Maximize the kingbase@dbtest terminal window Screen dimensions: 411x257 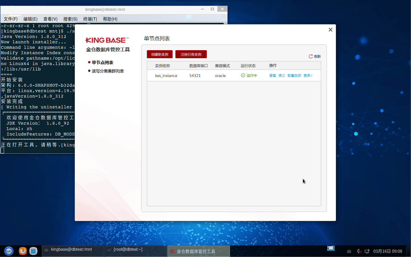click(x=212, y=9)
